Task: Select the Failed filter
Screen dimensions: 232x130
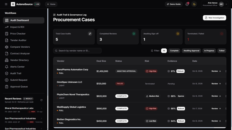Action: tap(222, 51)
